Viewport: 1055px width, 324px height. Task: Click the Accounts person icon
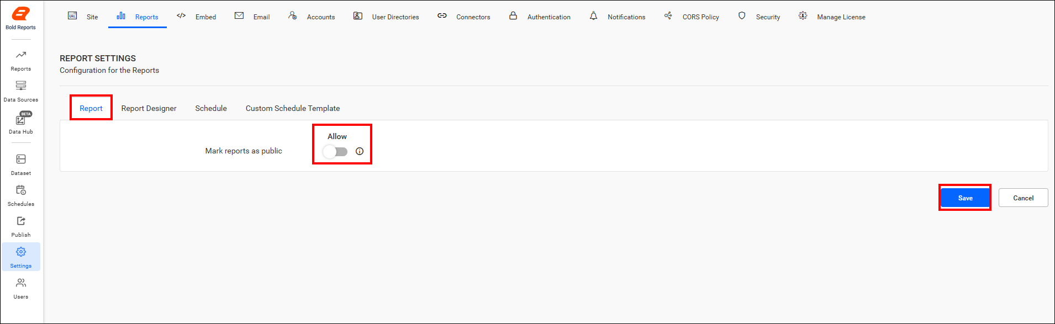[x=293, y=15]
